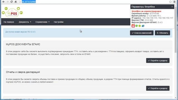
Task: Click the 'SmartBox не зарегистрирован' warning text
Action: [x=146, y=11]
